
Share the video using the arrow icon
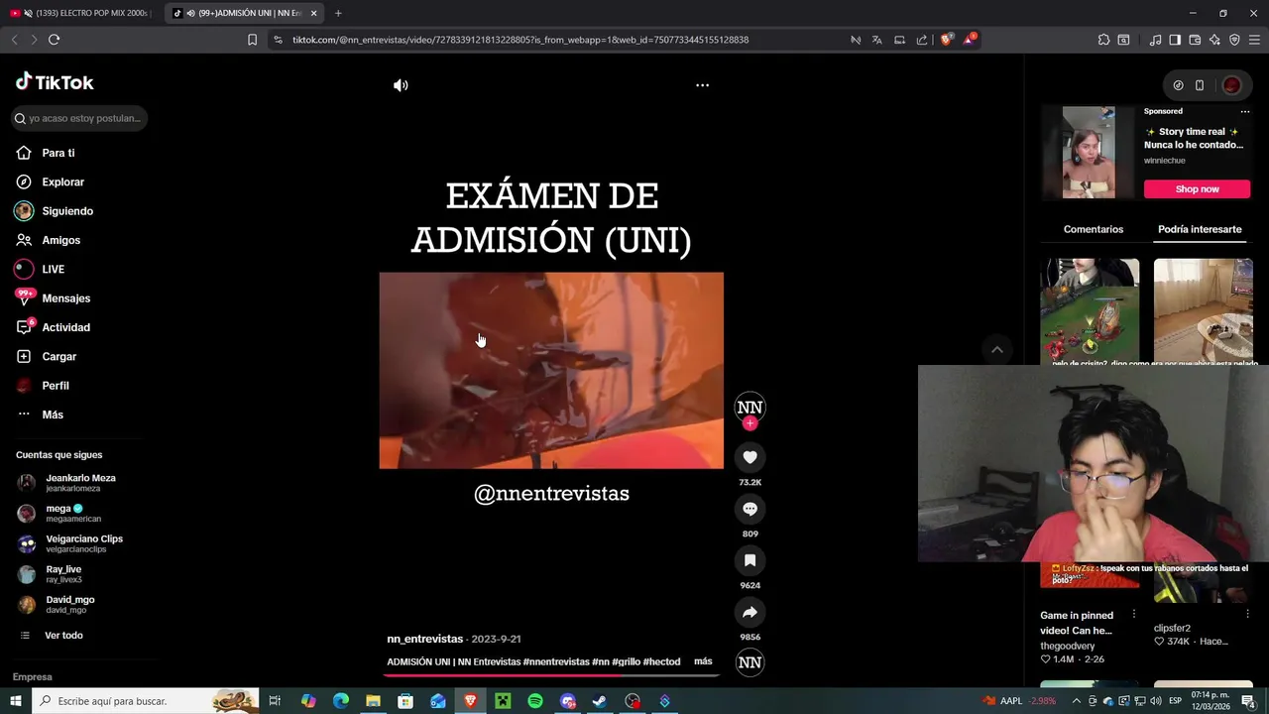(x=750, y=612)
